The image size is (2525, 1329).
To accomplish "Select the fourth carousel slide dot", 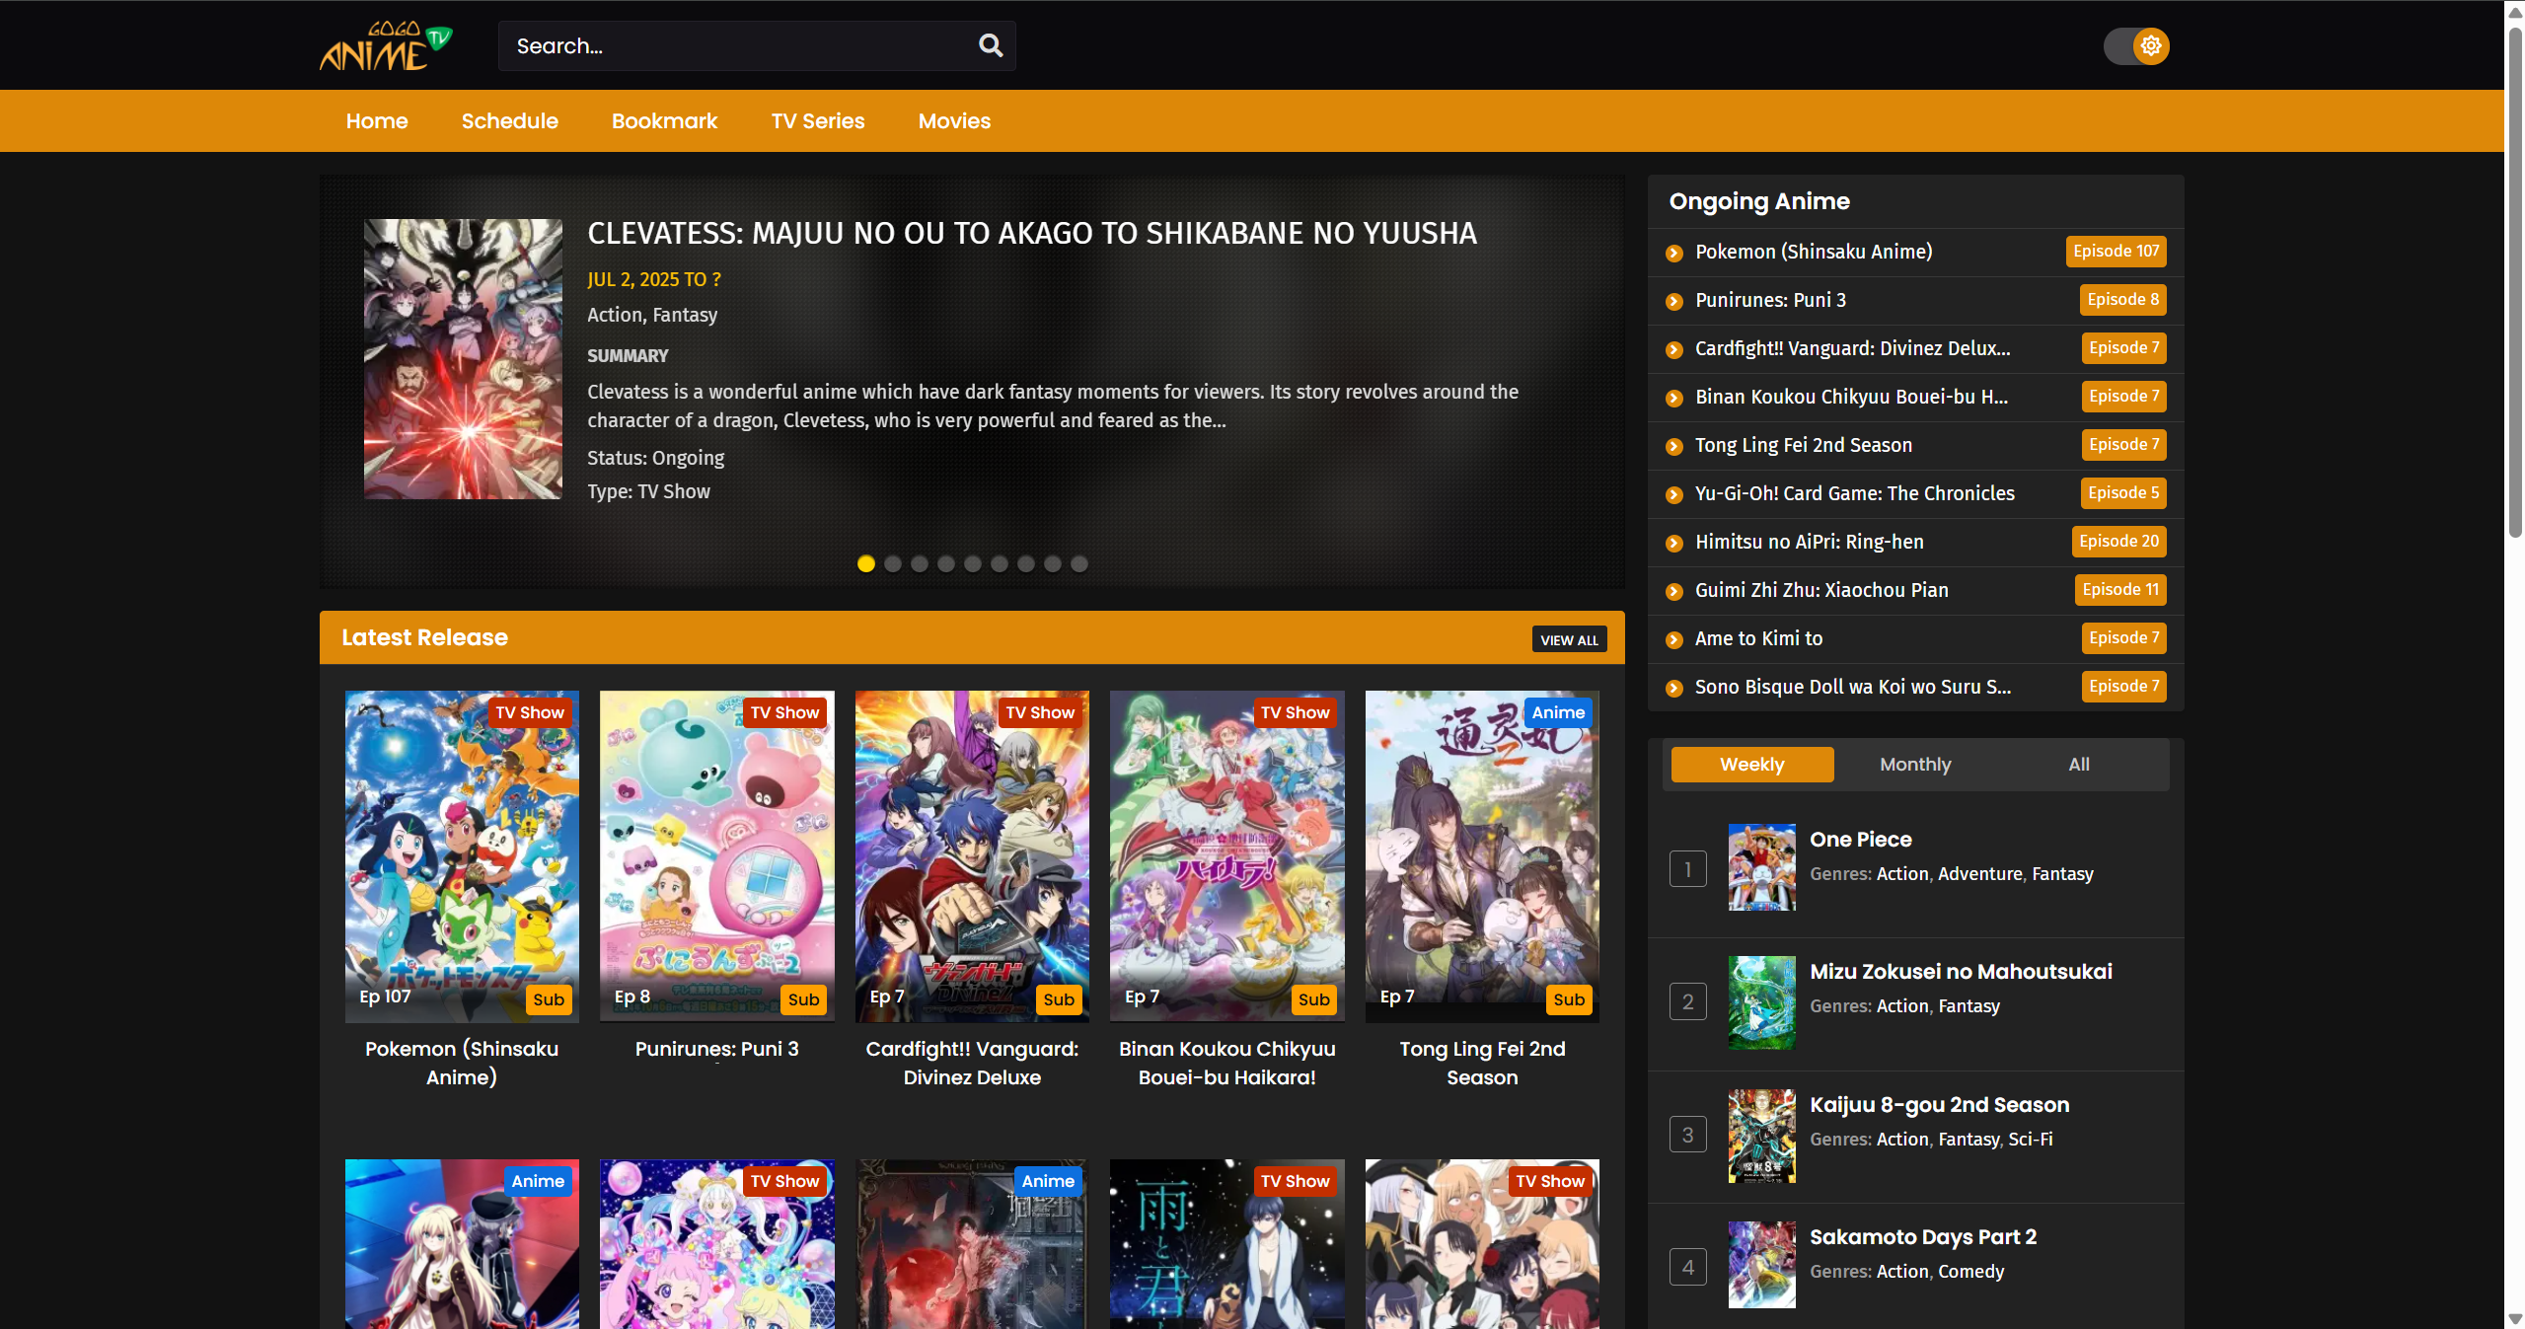I will click(946, 563).
